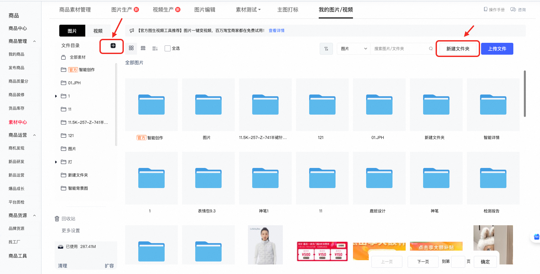Click 扩容 to expand storage

pyautogui.click(x=109, y=266)
